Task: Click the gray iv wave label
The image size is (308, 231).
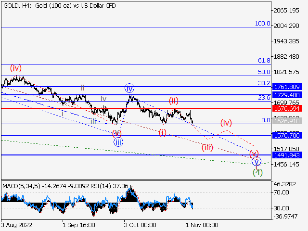Action: (x=103, y=99)
